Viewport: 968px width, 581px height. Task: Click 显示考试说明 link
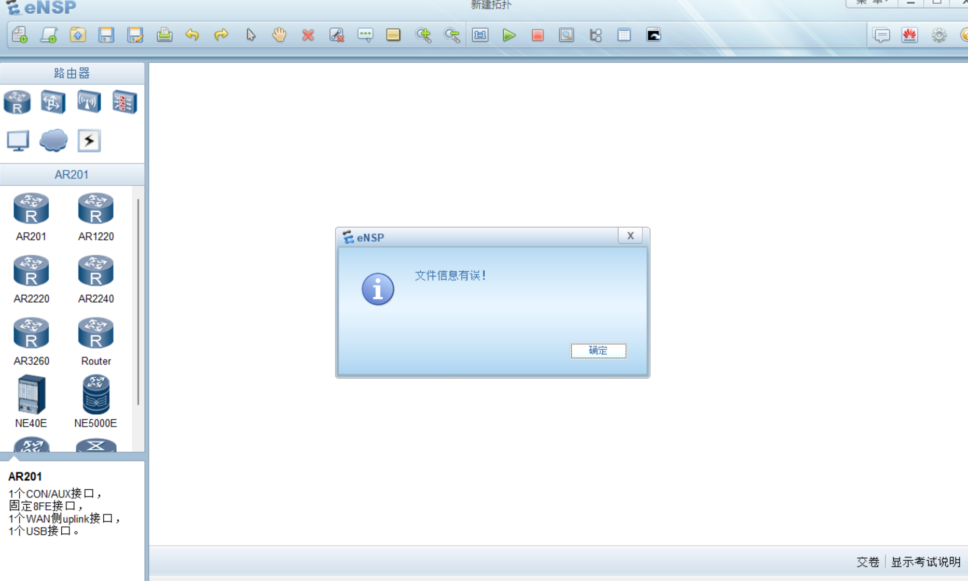coord(925,562)
